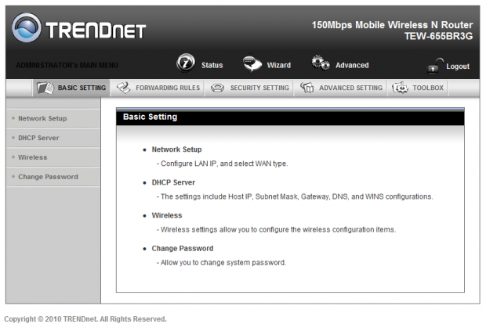
Task: Click the Toolbox gear icon
Action: 400,88
